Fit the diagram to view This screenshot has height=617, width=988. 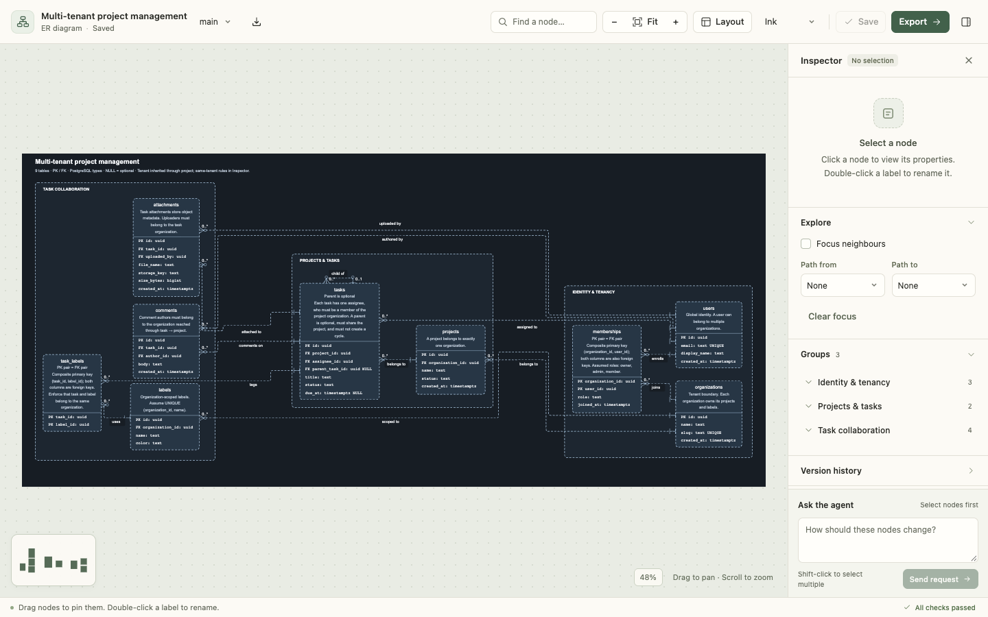point(645,22)
